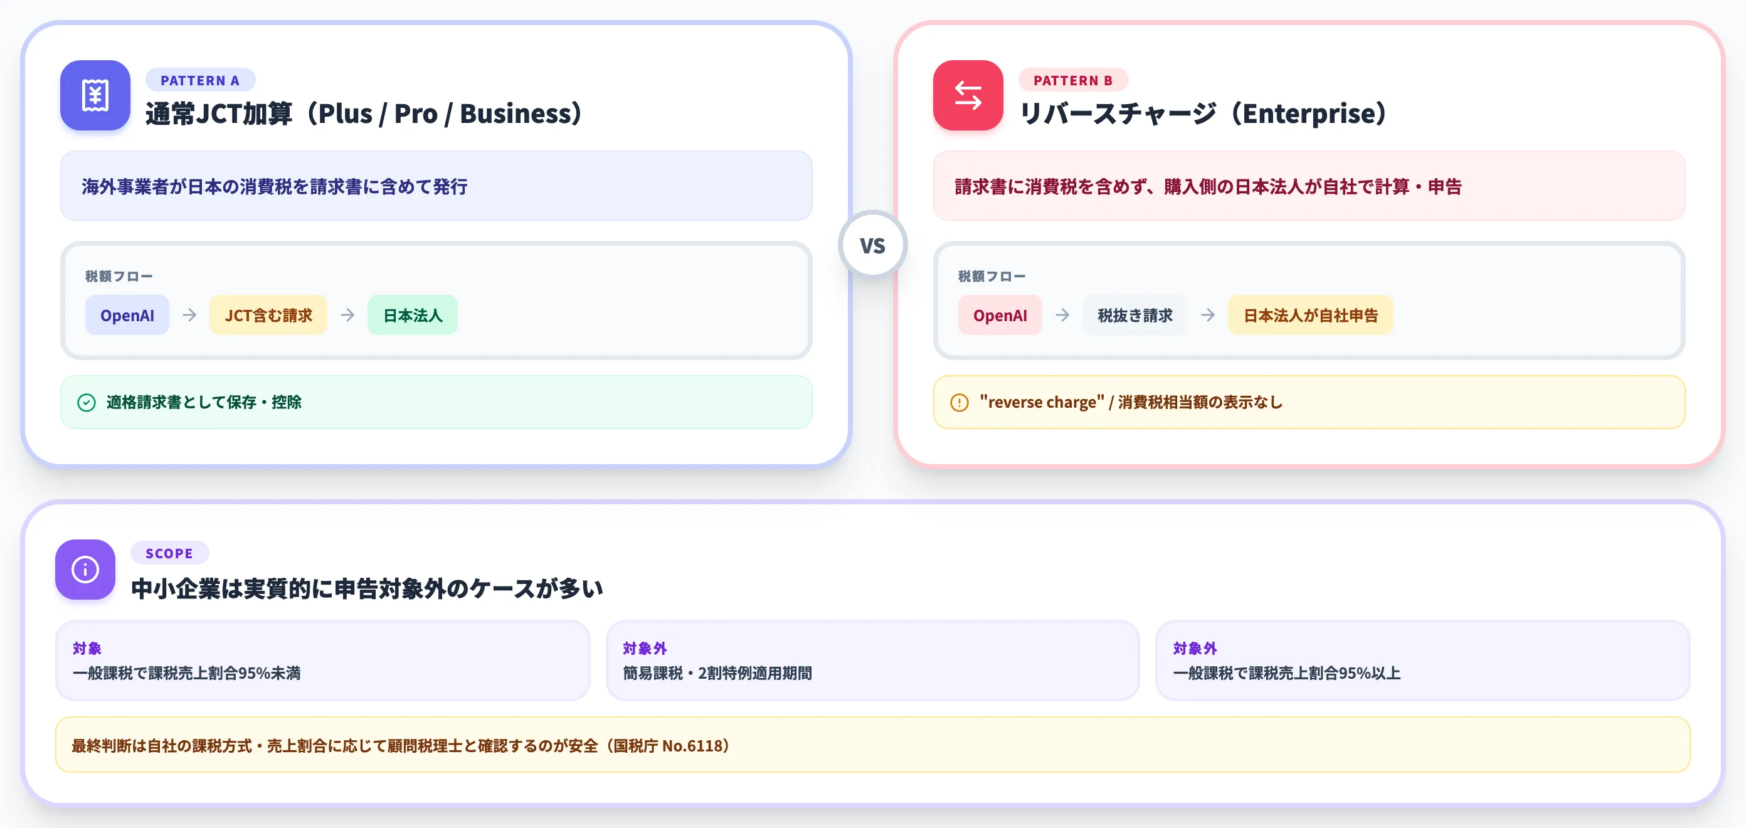Click the text 一般課税で課税売上割合95%以上
The width and height of the screenshot is (1746, 828).
(1286, 674)
